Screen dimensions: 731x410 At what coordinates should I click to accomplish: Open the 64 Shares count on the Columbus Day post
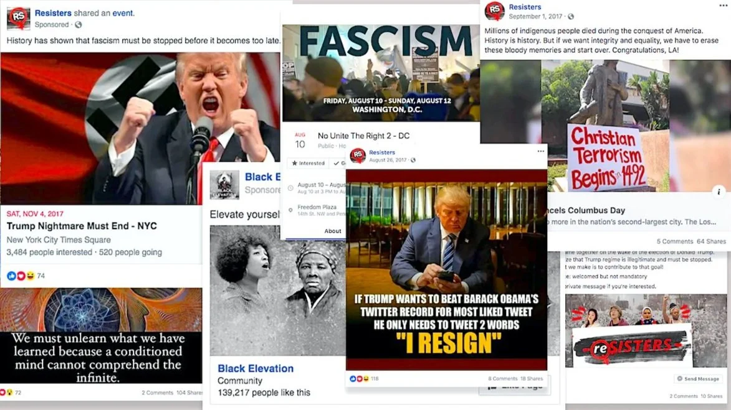(x=711, y=241)
